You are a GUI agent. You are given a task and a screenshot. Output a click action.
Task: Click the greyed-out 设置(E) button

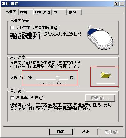(100, 98)
